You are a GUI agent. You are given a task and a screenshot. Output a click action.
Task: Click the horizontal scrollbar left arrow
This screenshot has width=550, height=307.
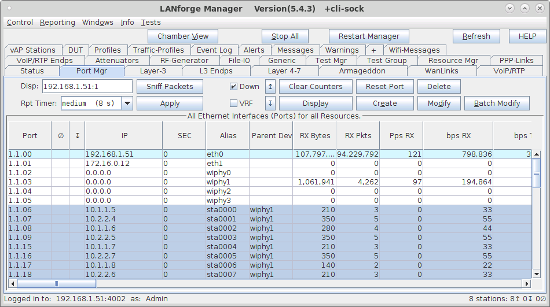[13, 283]
